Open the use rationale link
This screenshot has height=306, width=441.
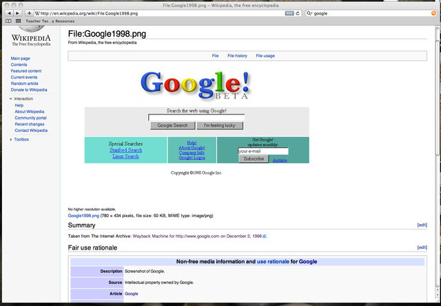click(273, 262)
